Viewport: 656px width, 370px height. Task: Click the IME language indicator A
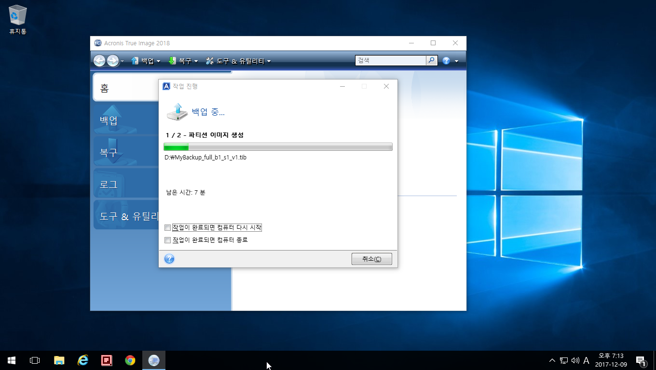click(x=587, y=360)
